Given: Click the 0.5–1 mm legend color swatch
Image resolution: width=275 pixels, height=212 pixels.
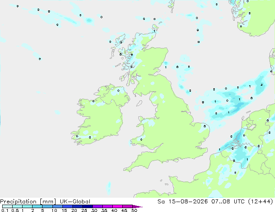Looking at the screenshot, I should 17,206.
